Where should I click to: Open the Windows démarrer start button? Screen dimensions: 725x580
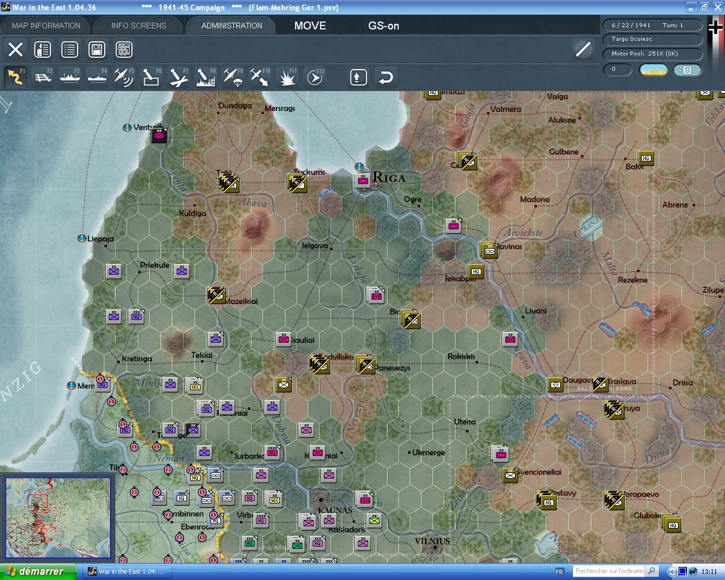coord(37,572)
